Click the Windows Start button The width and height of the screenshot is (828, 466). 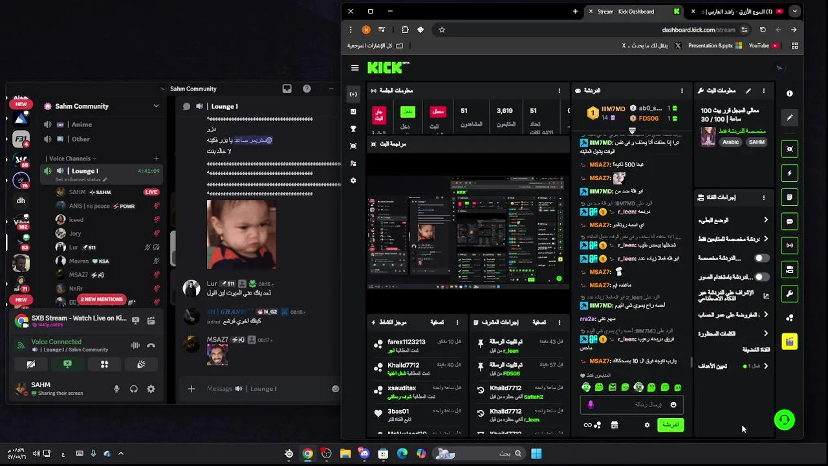click(x=536, y=454)
